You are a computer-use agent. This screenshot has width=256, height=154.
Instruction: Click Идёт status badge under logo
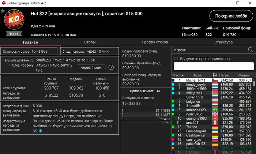tap(14, 34)
